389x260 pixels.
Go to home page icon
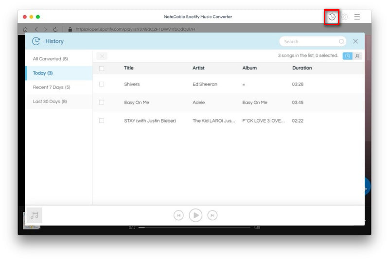pos(25,29)
